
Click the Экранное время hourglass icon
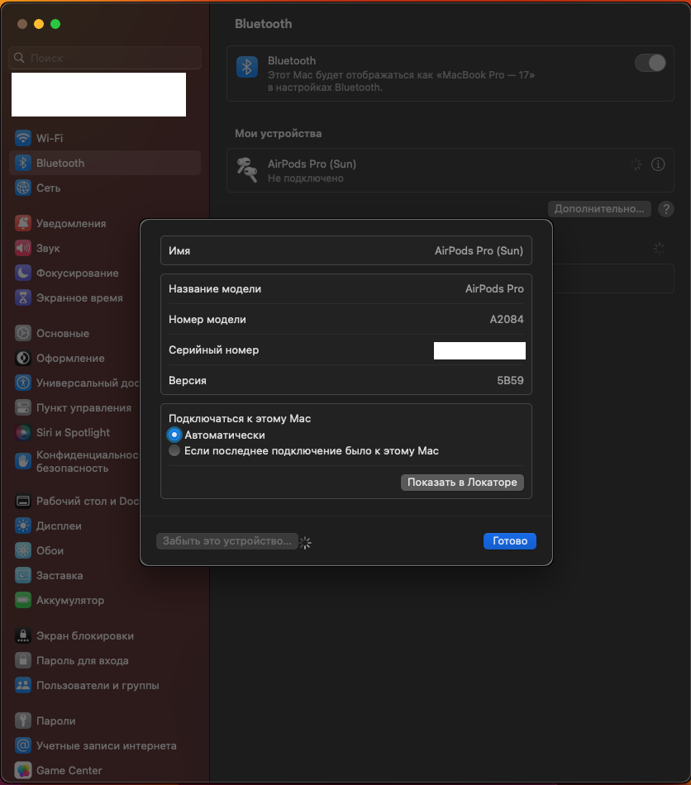pyautogui.click(x=23, y=297)
